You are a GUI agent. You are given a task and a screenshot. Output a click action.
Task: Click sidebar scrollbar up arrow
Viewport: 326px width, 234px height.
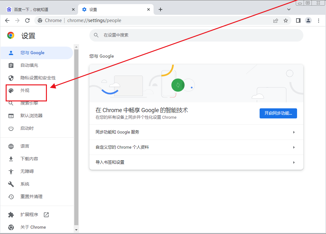click(x=76, y=47)
